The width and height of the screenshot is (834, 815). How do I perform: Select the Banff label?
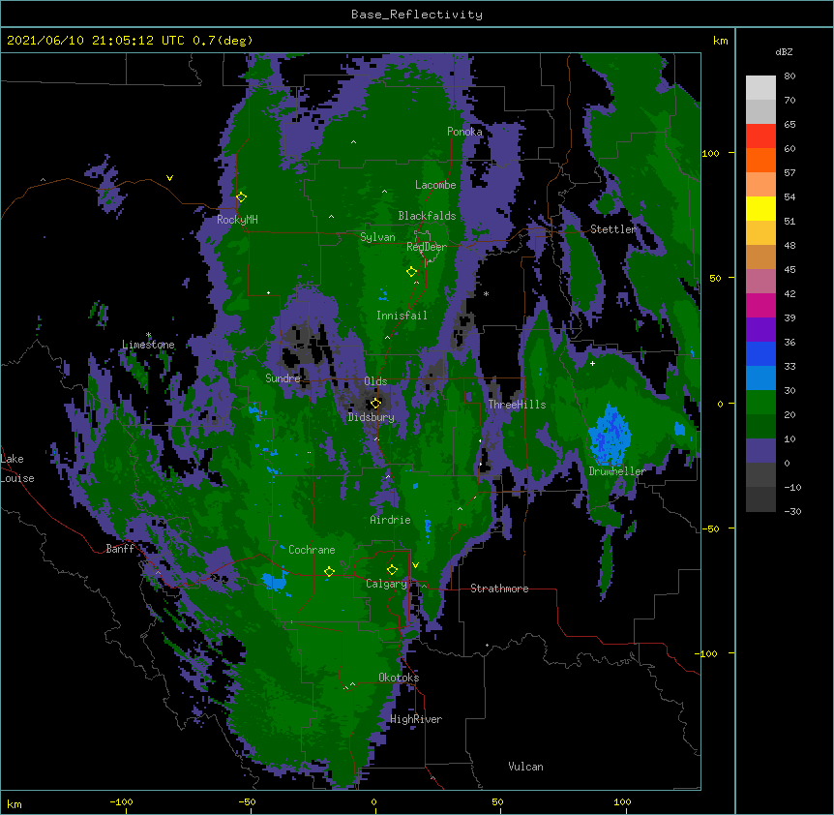(x=120, y=549)
